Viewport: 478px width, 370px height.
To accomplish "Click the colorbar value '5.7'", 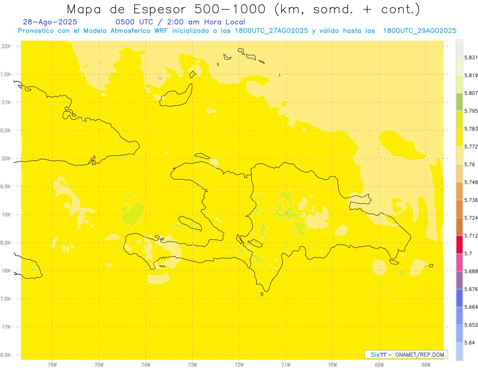I will [x=468, y=253].
